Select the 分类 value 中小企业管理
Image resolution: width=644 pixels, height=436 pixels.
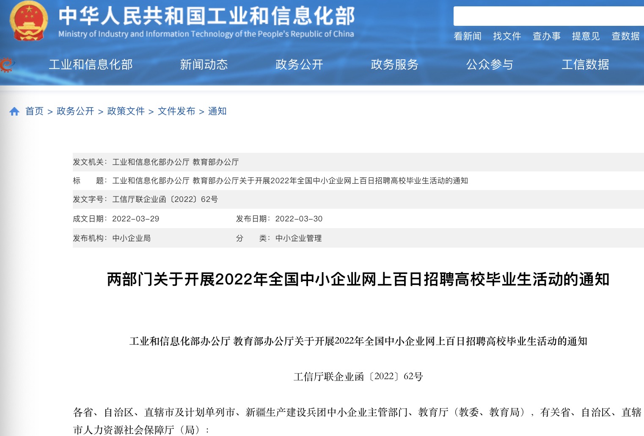[x=298, y=238]
